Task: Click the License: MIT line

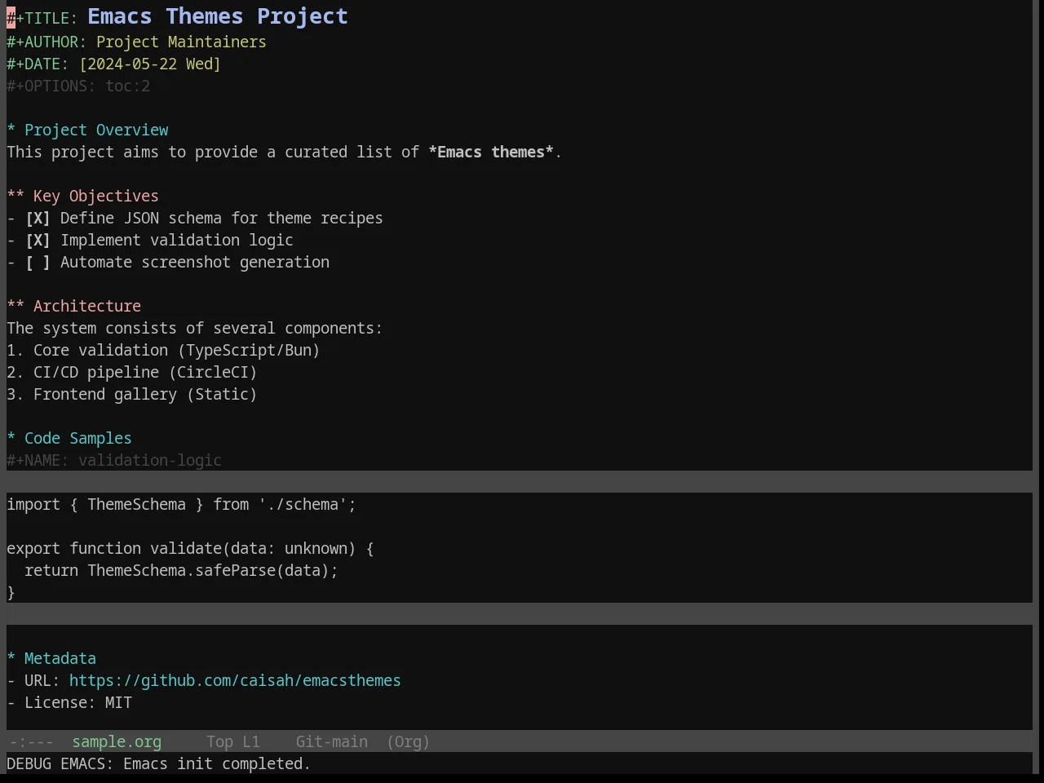Action: coord(69,702)
